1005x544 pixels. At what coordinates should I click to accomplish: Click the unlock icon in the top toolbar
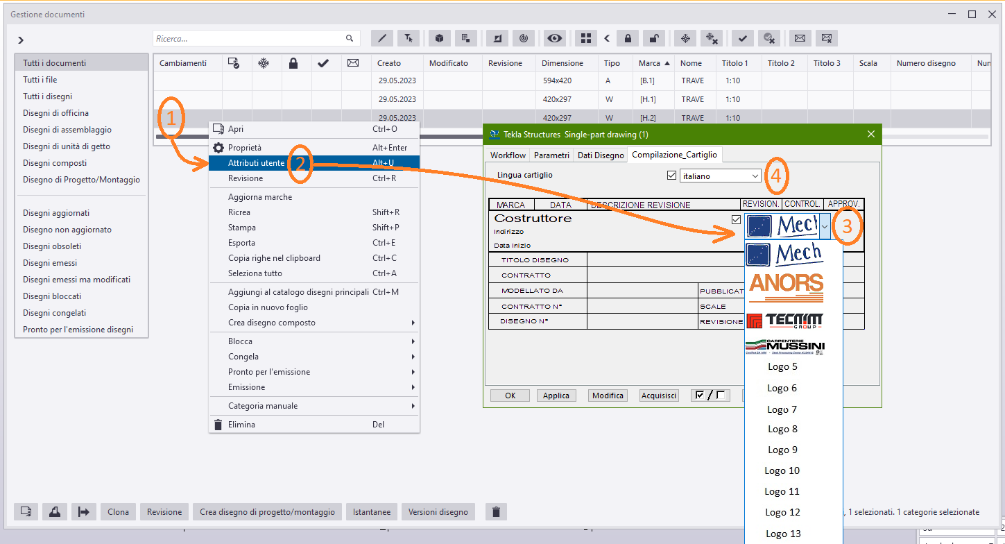coord(653,38)
